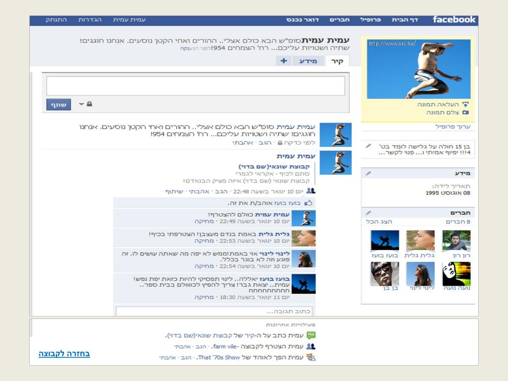Click the ערוך פרופיל link
Screen dimensions: 508x381
(452, 127)
